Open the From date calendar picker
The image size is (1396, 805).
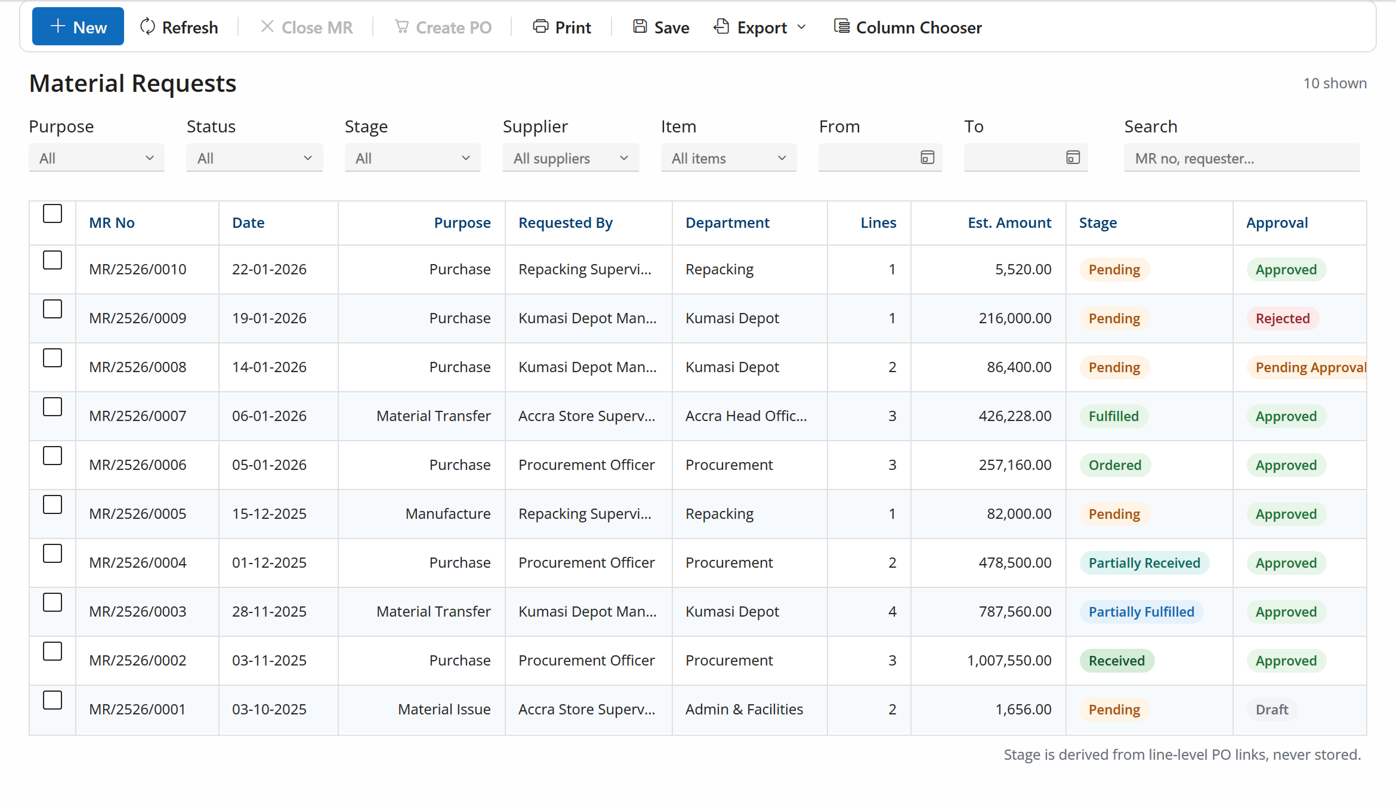[x=927, y=157]
